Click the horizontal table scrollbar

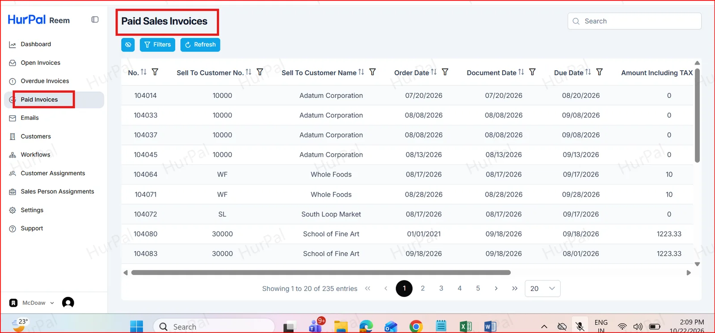click(321, 272)
